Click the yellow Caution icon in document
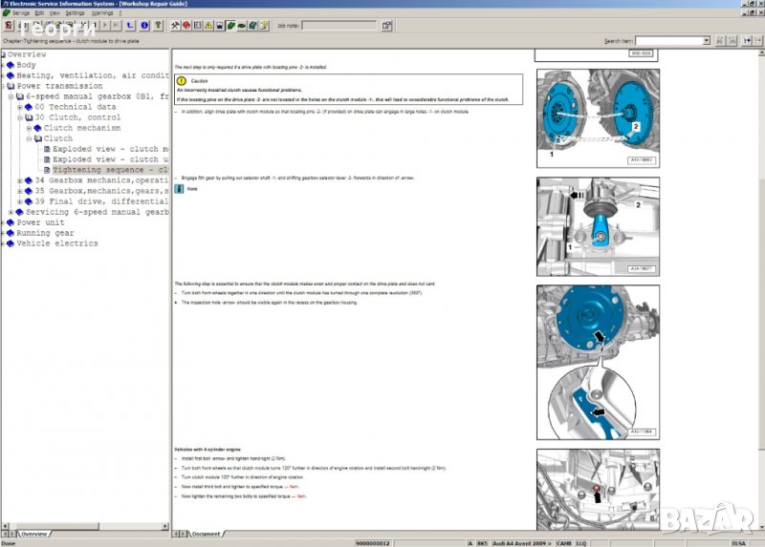This screenshot has height=547, width=765. (x=182, y=81)
